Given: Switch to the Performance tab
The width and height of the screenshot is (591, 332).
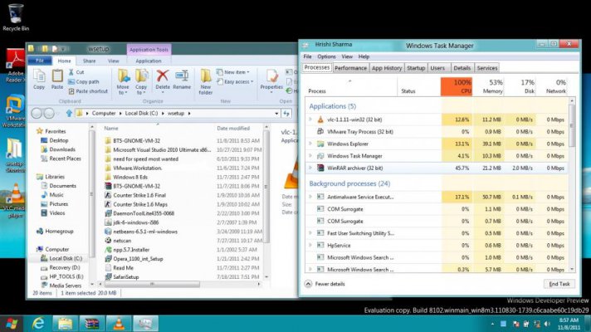Looking at the screenshot, I should click(x=350, y=68).
